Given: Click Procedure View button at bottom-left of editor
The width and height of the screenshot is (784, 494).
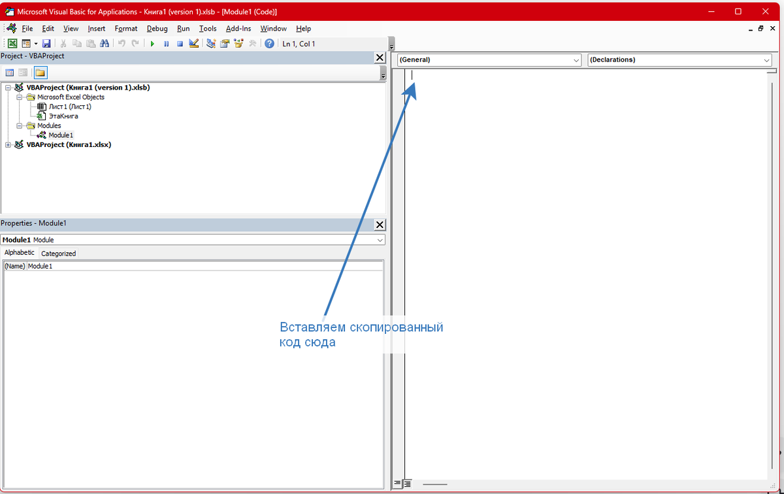Looking at the screenshot, I should (397, 484).
